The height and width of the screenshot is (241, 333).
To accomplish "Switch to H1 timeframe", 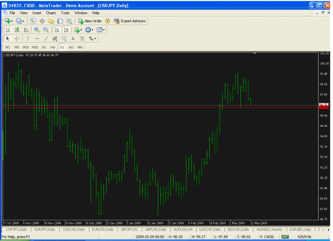I will point(44,47).
